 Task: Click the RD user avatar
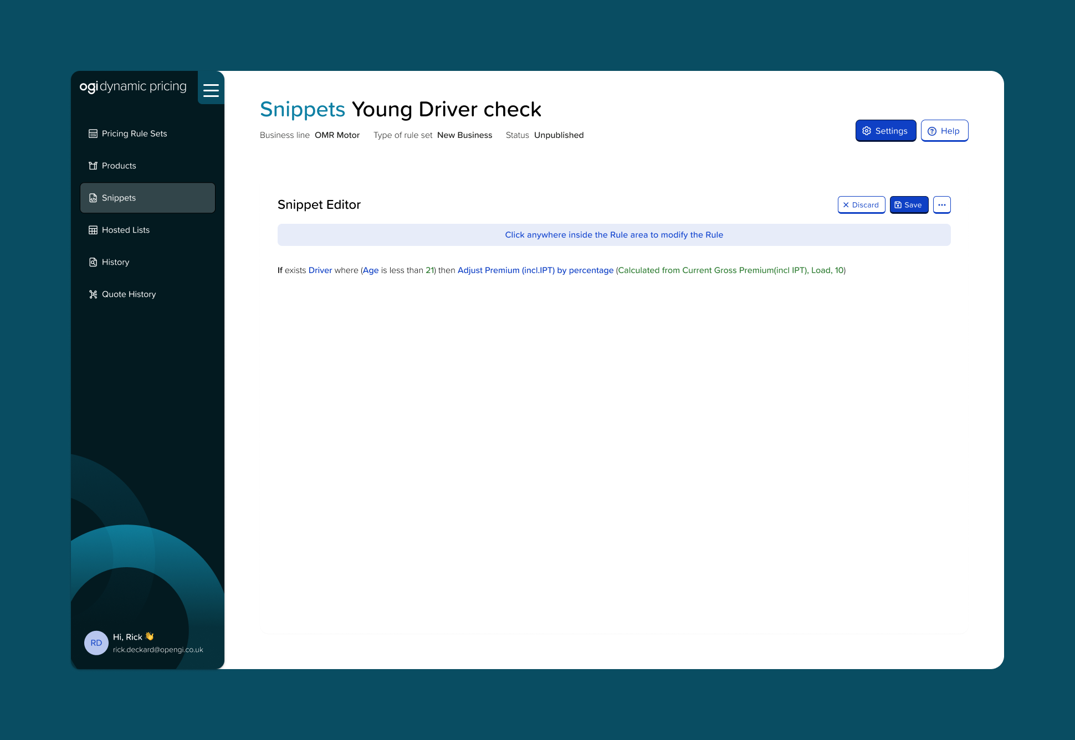coord(96,643)
